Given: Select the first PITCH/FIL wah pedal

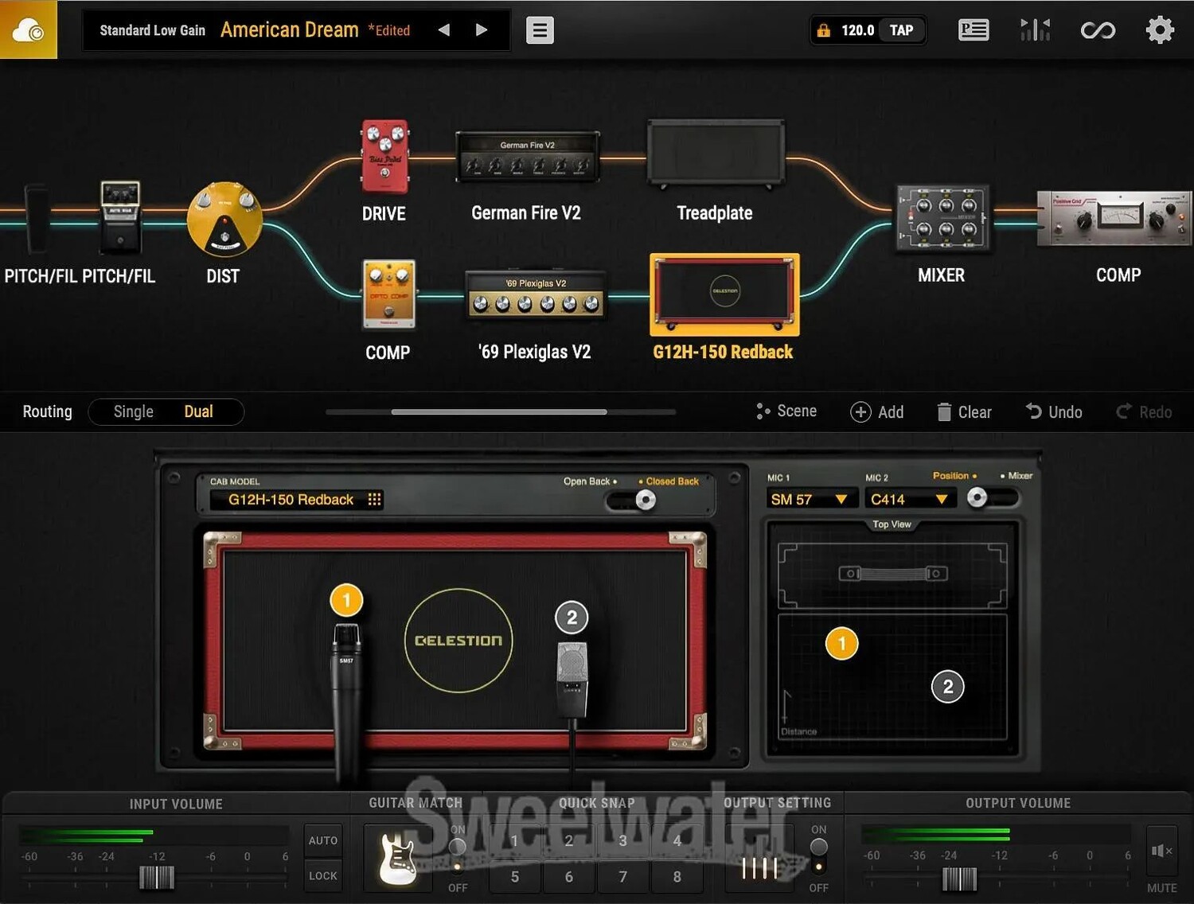Looking at the screenshot, I should coord(37,219).
